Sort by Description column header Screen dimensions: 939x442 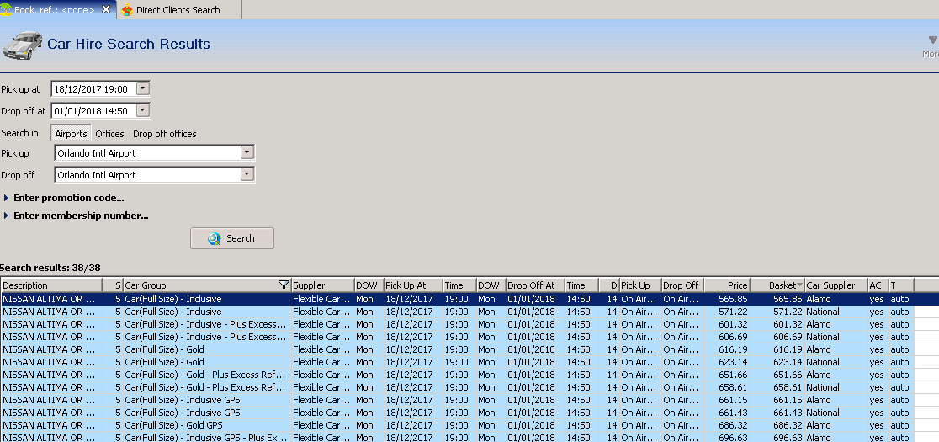point(51,285)
